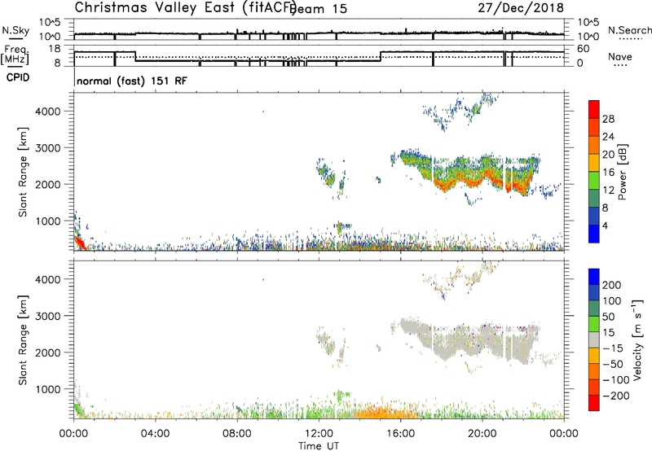Click the '08:00' time tick label
This screenshot has height=451, width=652.
(x=237, y=434)
